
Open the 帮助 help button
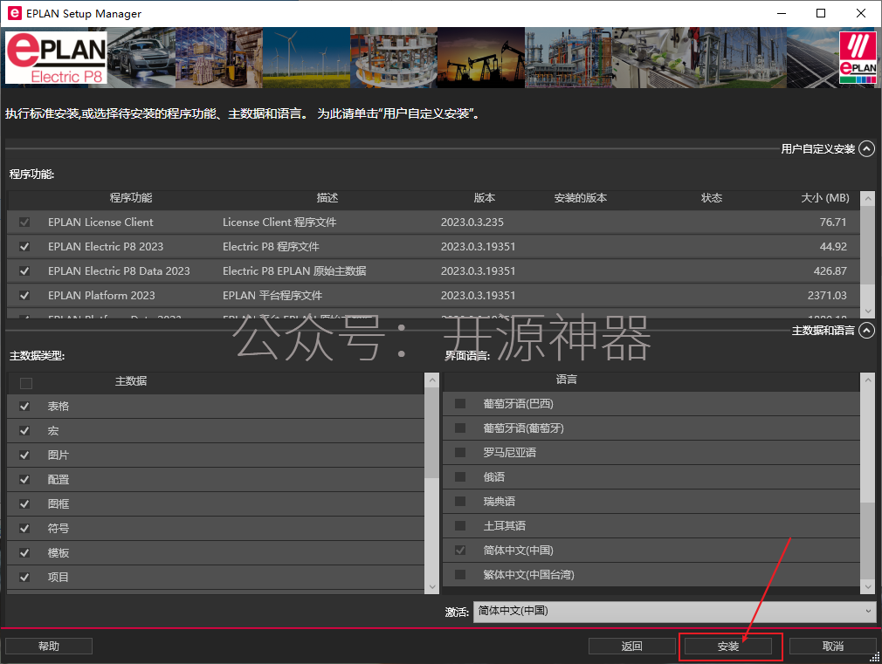(x=48, y=646)
